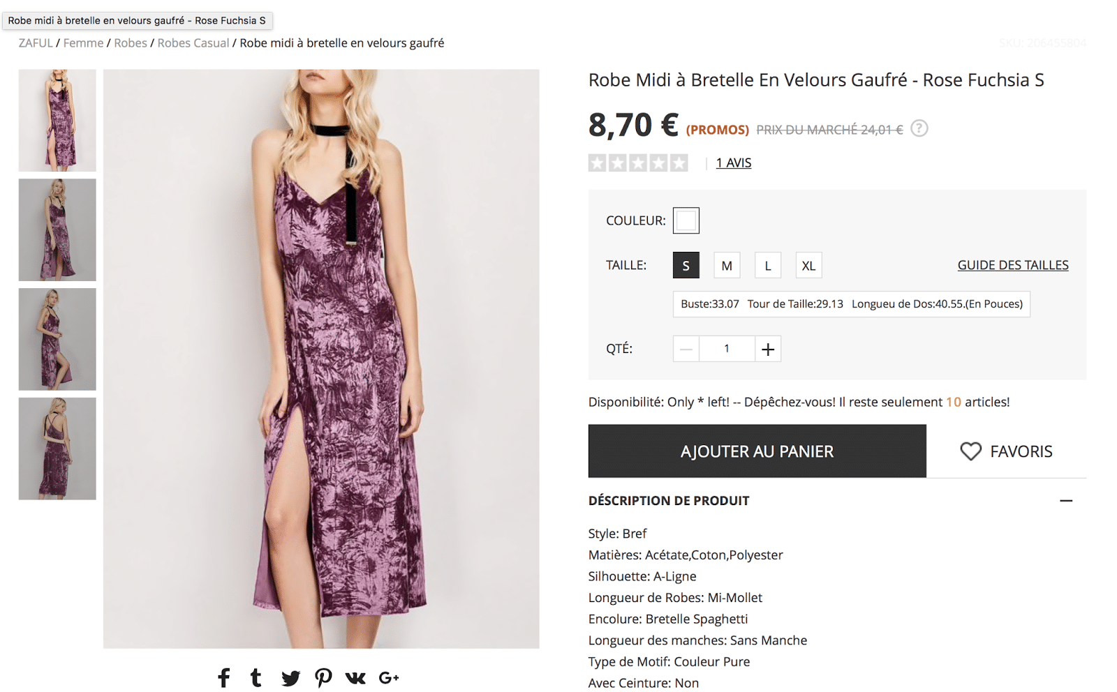Share product on Tumblr
The image size is (1117, 692).
tap(256, 677)
